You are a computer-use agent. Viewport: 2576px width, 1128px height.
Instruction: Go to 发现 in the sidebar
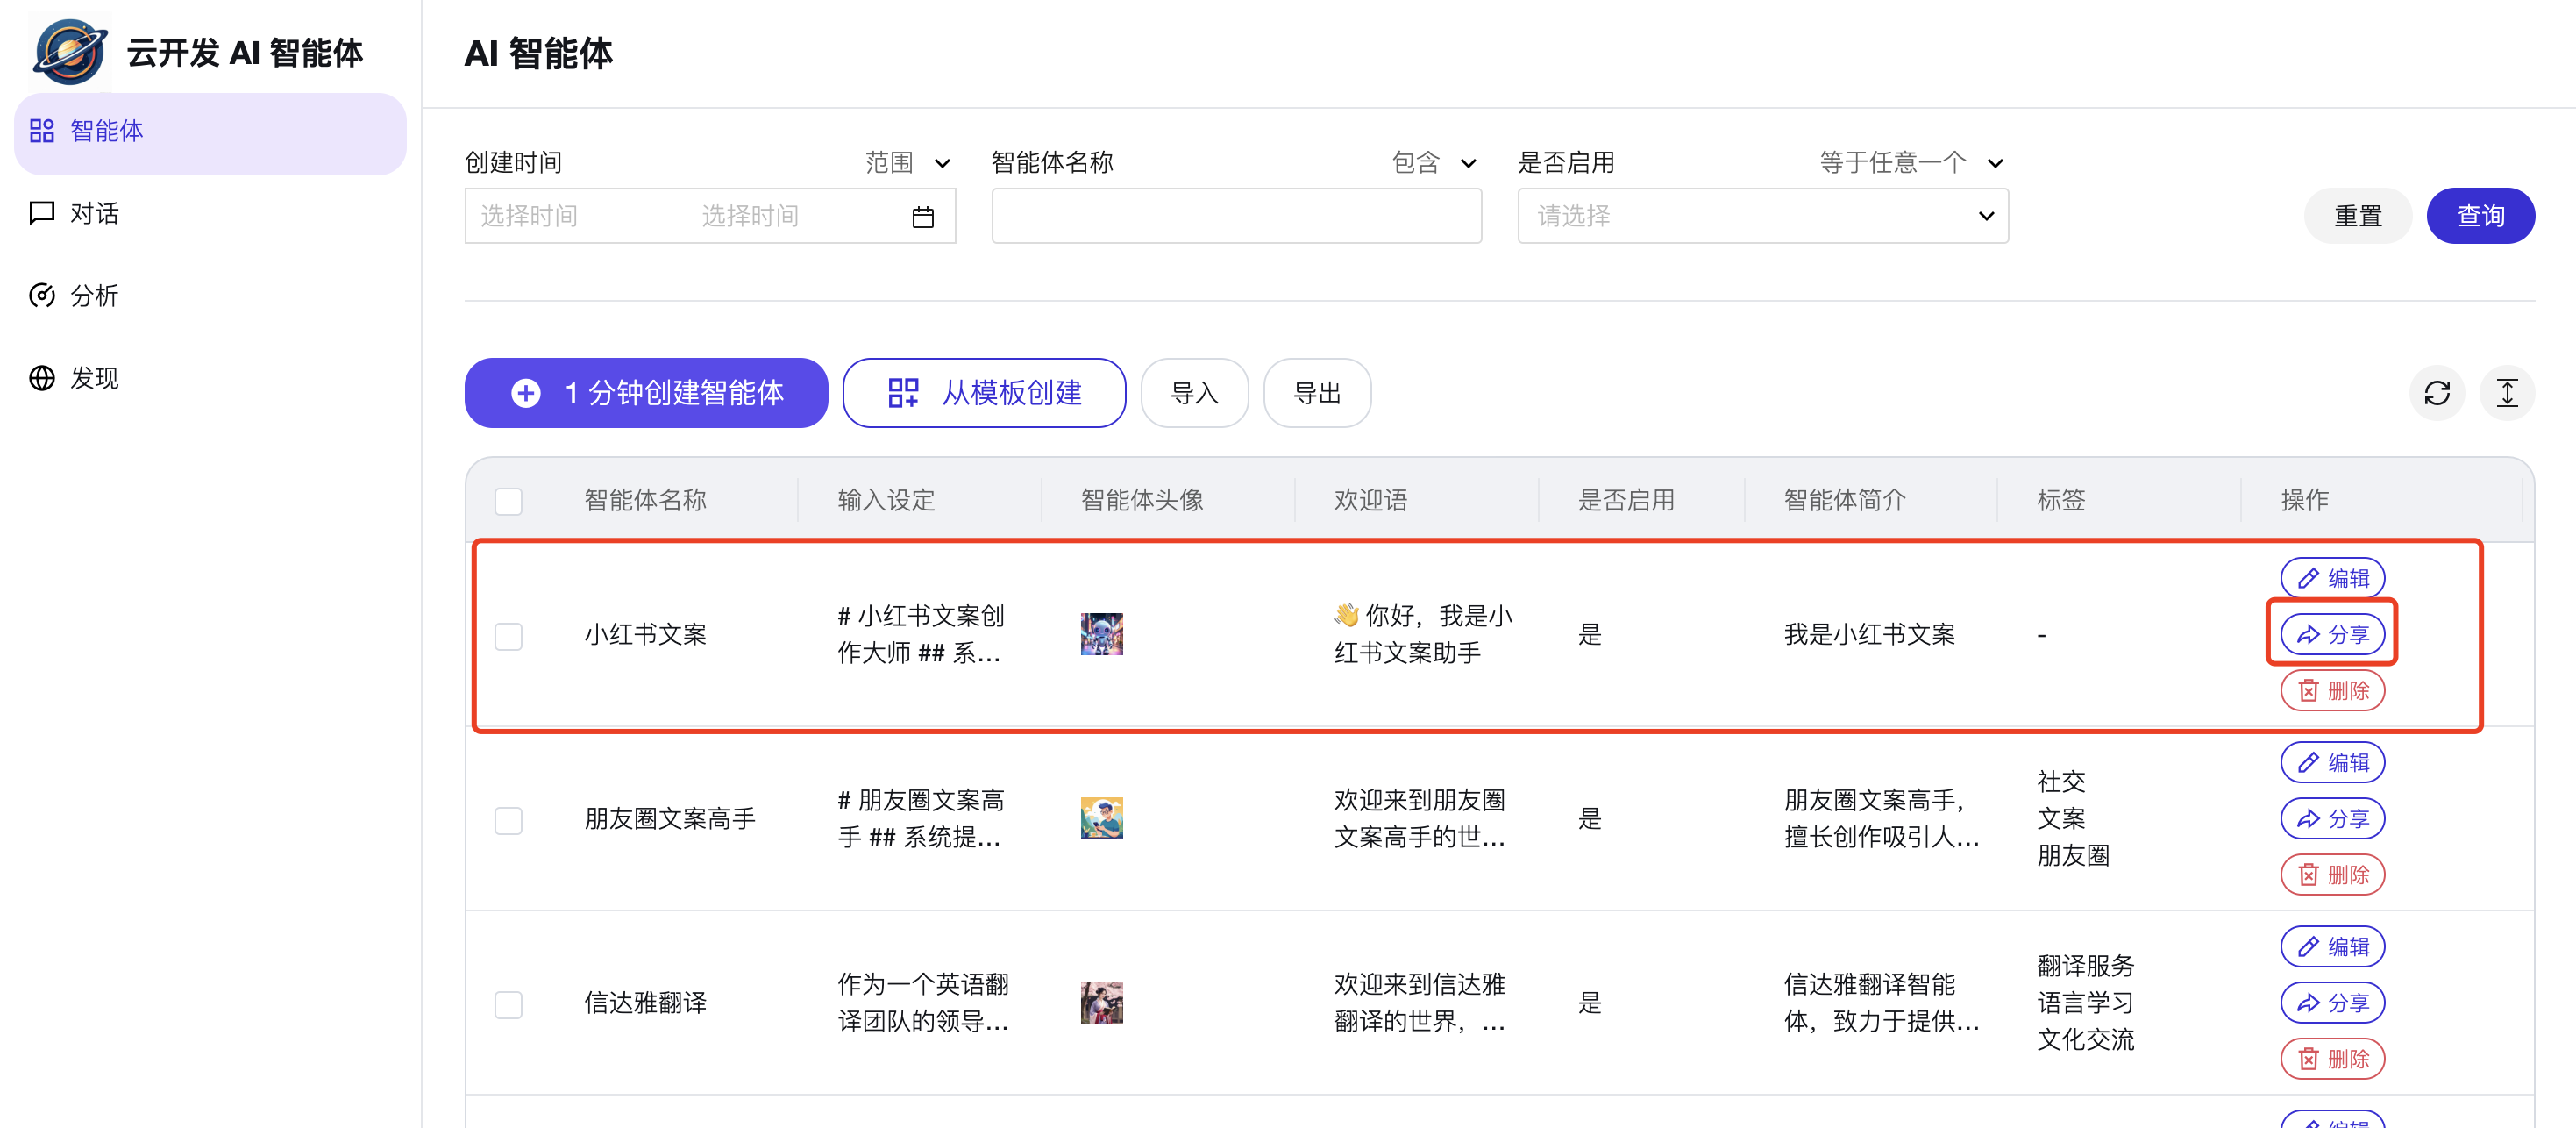pos(93,378)
